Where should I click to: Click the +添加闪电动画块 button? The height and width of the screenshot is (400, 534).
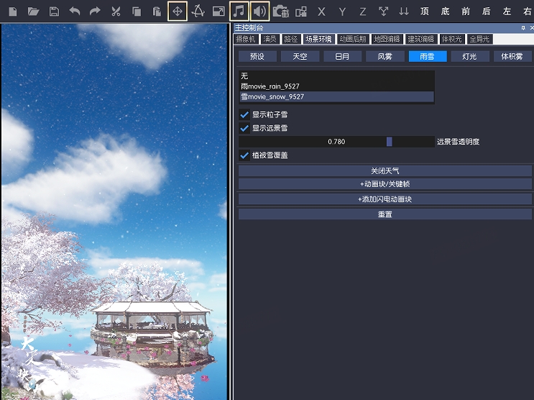[x=385, y=199]
